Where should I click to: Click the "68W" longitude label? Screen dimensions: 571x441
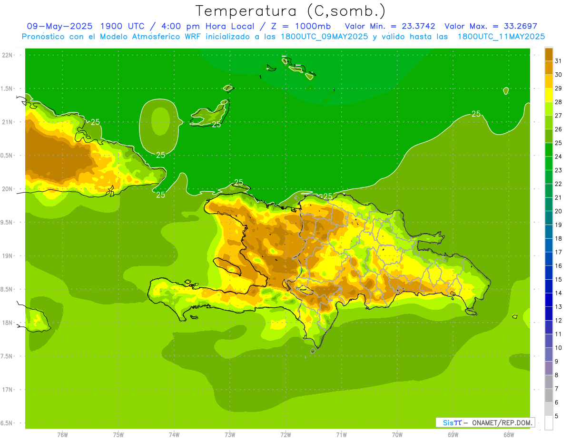point(509,434)
